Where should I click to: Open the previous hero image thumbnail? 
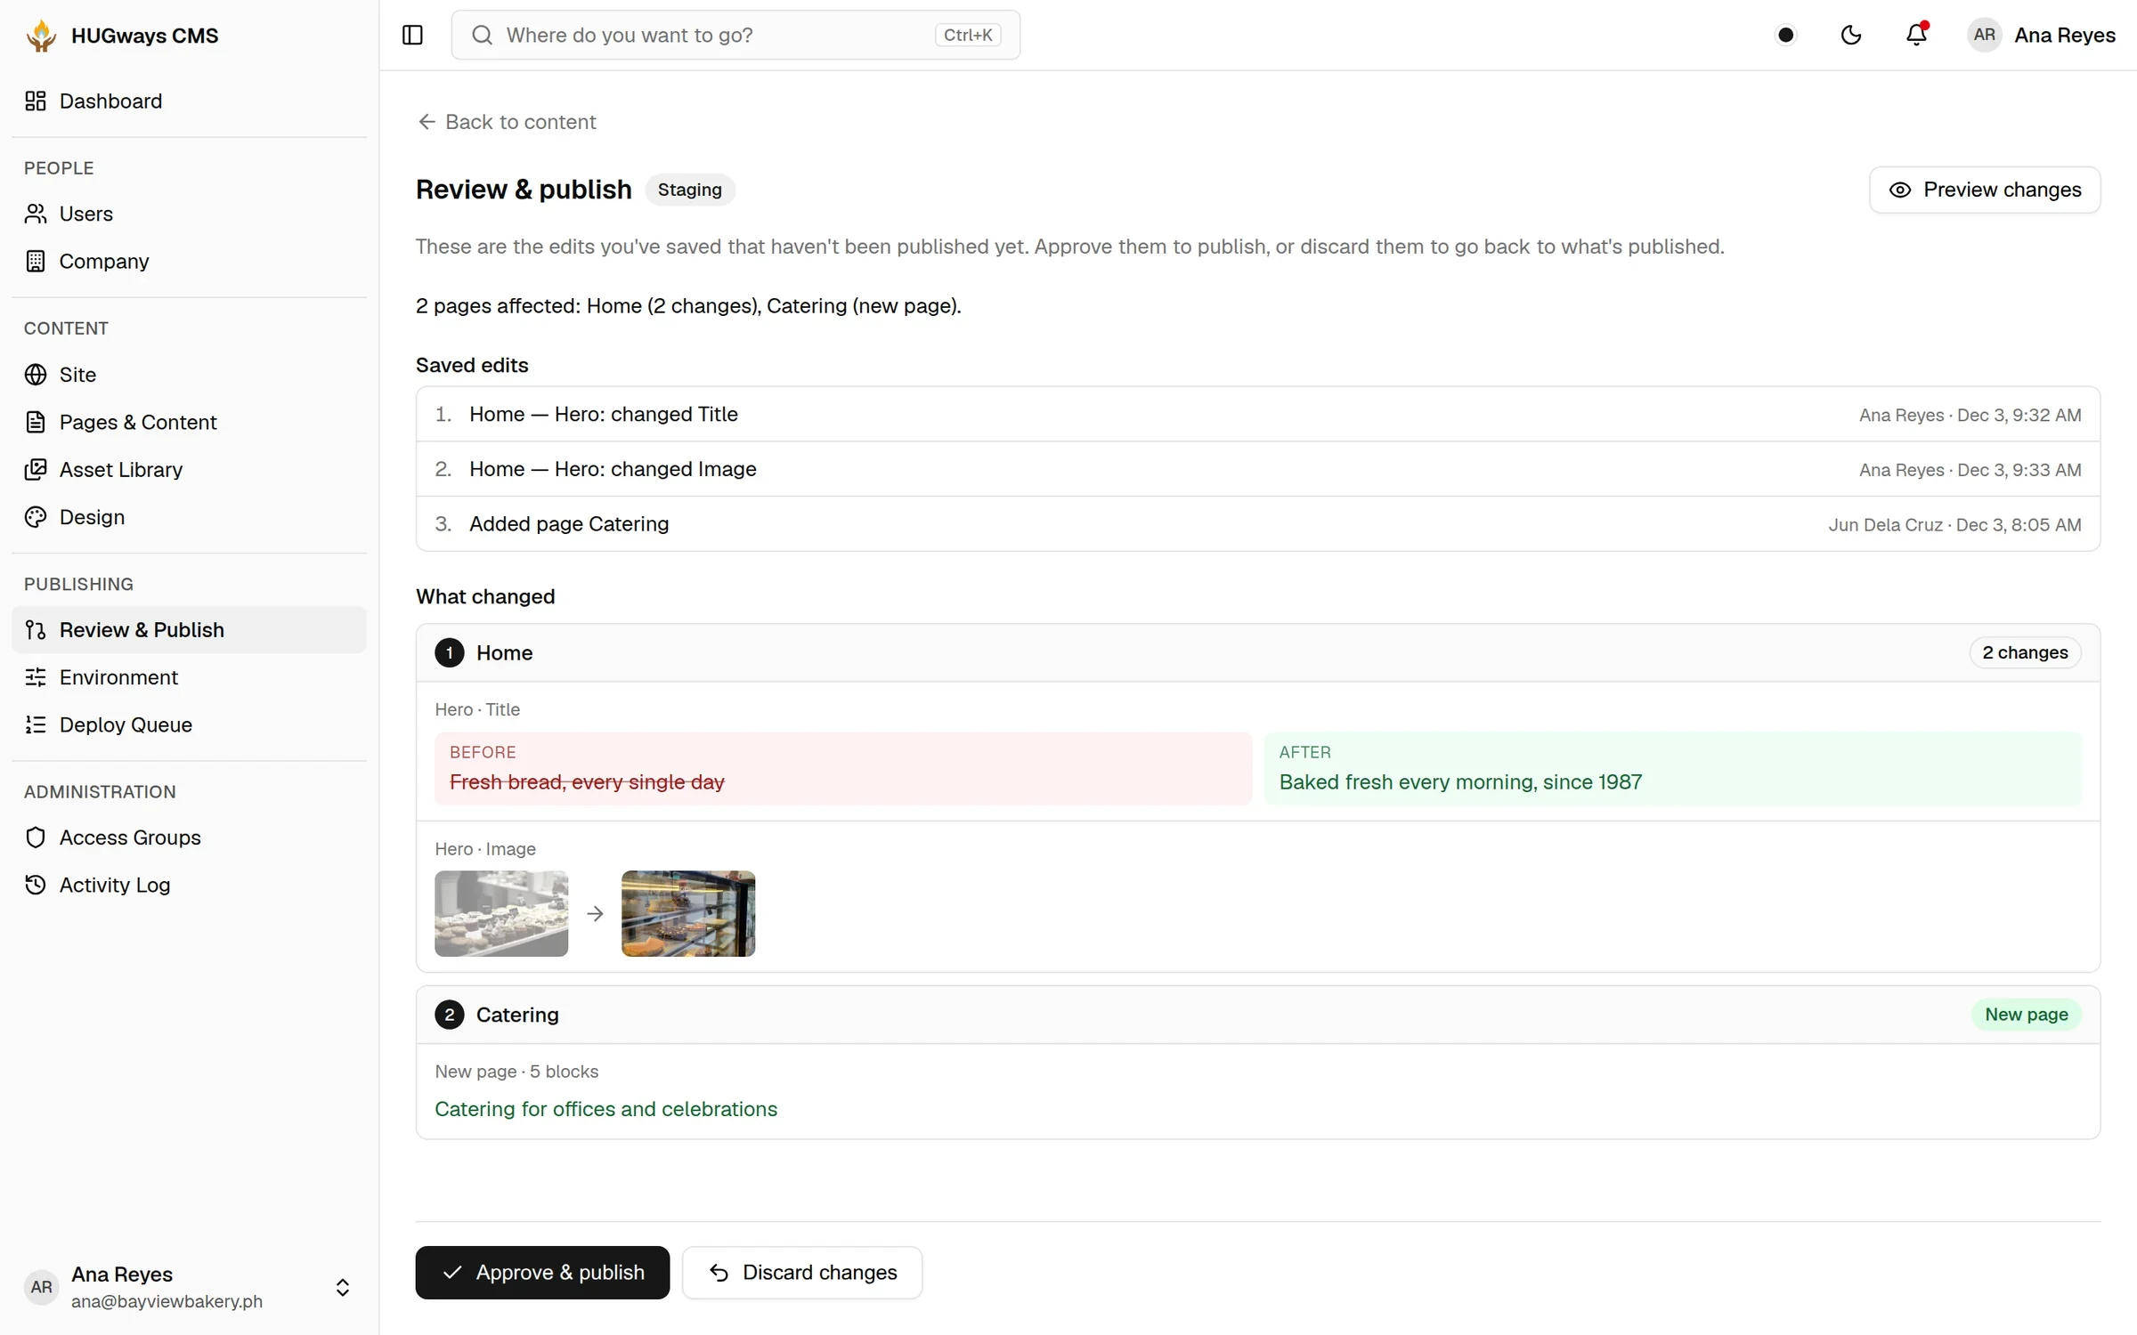pyautogui.click(x=501, y=913)
